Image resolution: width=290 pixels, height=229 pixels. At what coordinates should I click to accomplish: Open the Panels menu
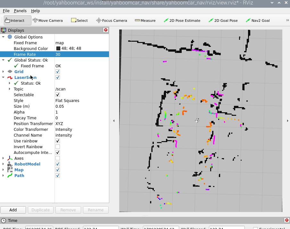20,11
